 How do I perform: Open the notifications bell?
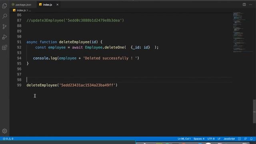pos(252,139)
